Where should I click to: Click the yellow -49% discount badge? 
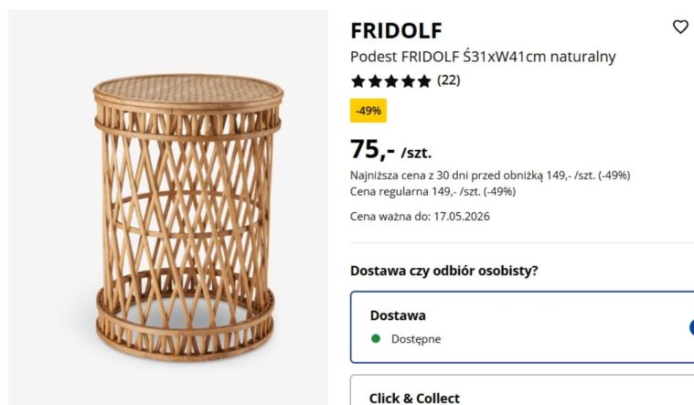[x=368, y=111]
